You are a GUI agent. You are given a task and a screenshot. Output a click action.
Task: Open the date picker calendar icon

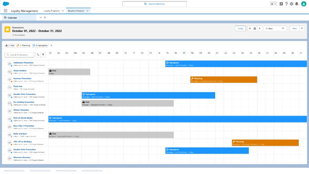(x=255, y=28)
